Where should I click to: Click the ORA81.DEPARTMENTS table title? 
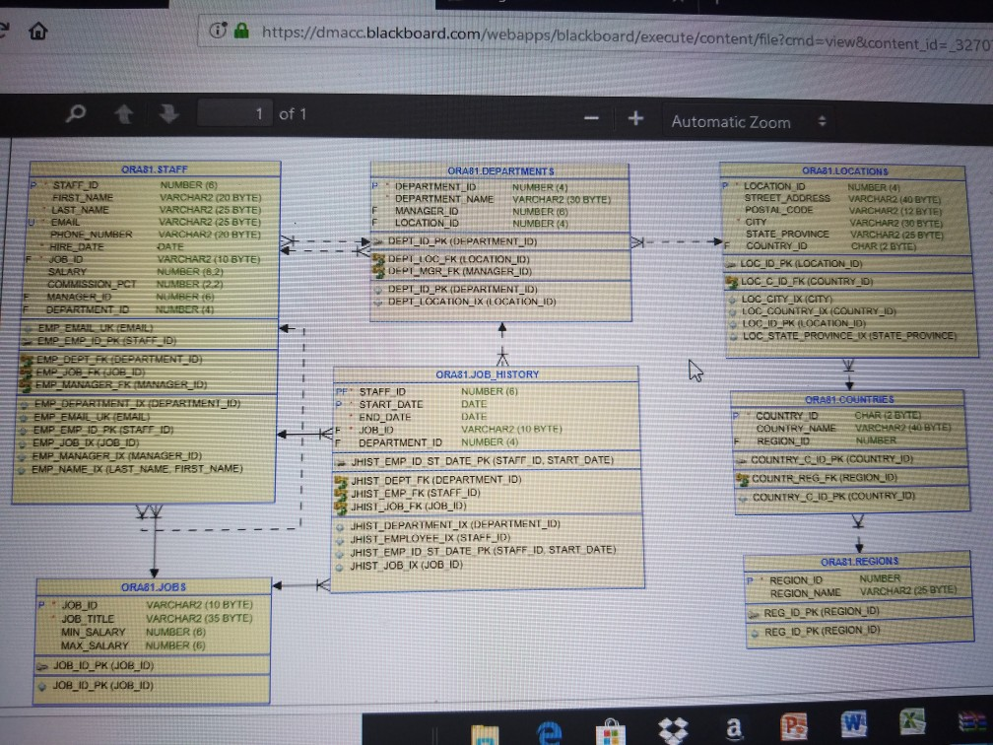coord(500,171)
